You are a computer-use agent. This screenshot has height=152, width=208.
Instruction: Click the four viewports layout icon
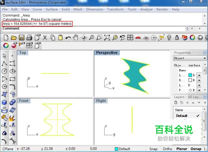pyautogui.click(x=130, y=38)
